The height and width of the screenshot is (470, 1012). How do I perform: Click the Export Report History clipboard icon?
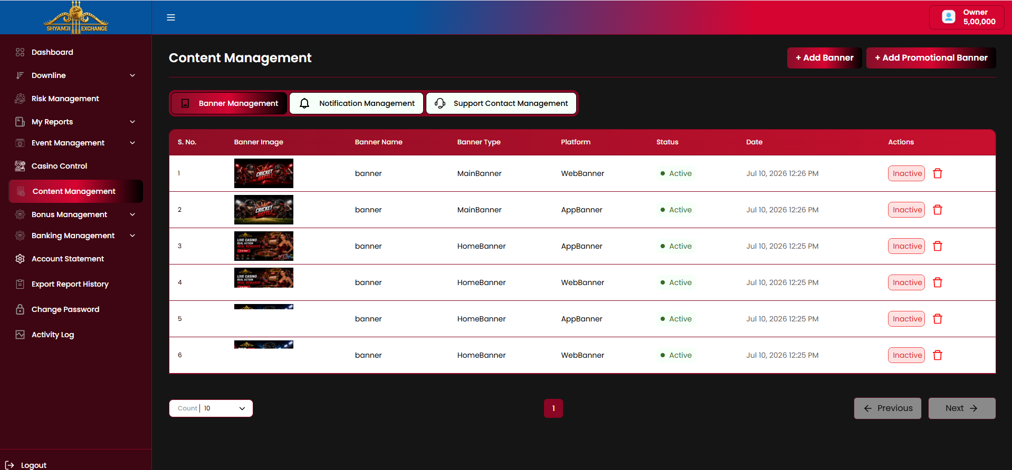[x=20, y=284]
